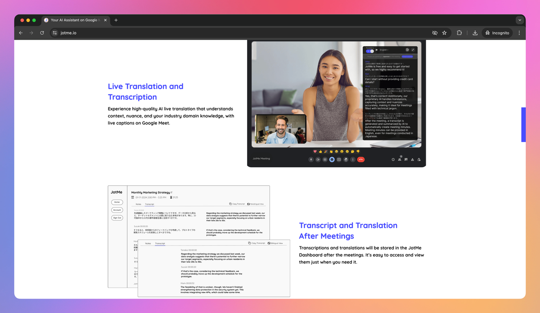
Task: Open third-party cookie eye icon in address bar
Action: (435, 33)
